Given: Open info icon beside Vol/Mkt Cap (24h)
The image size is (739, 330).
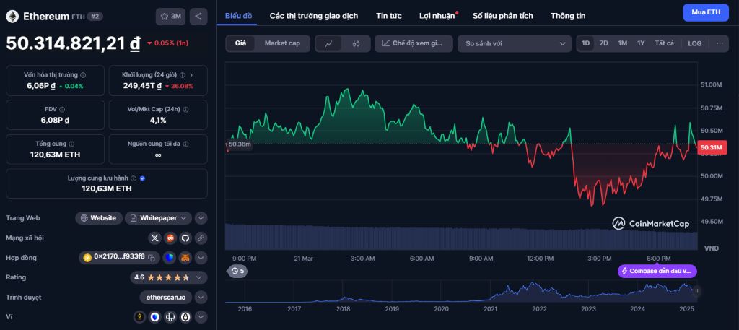Looking at the screenshot, I should click(x=185, y=109).
